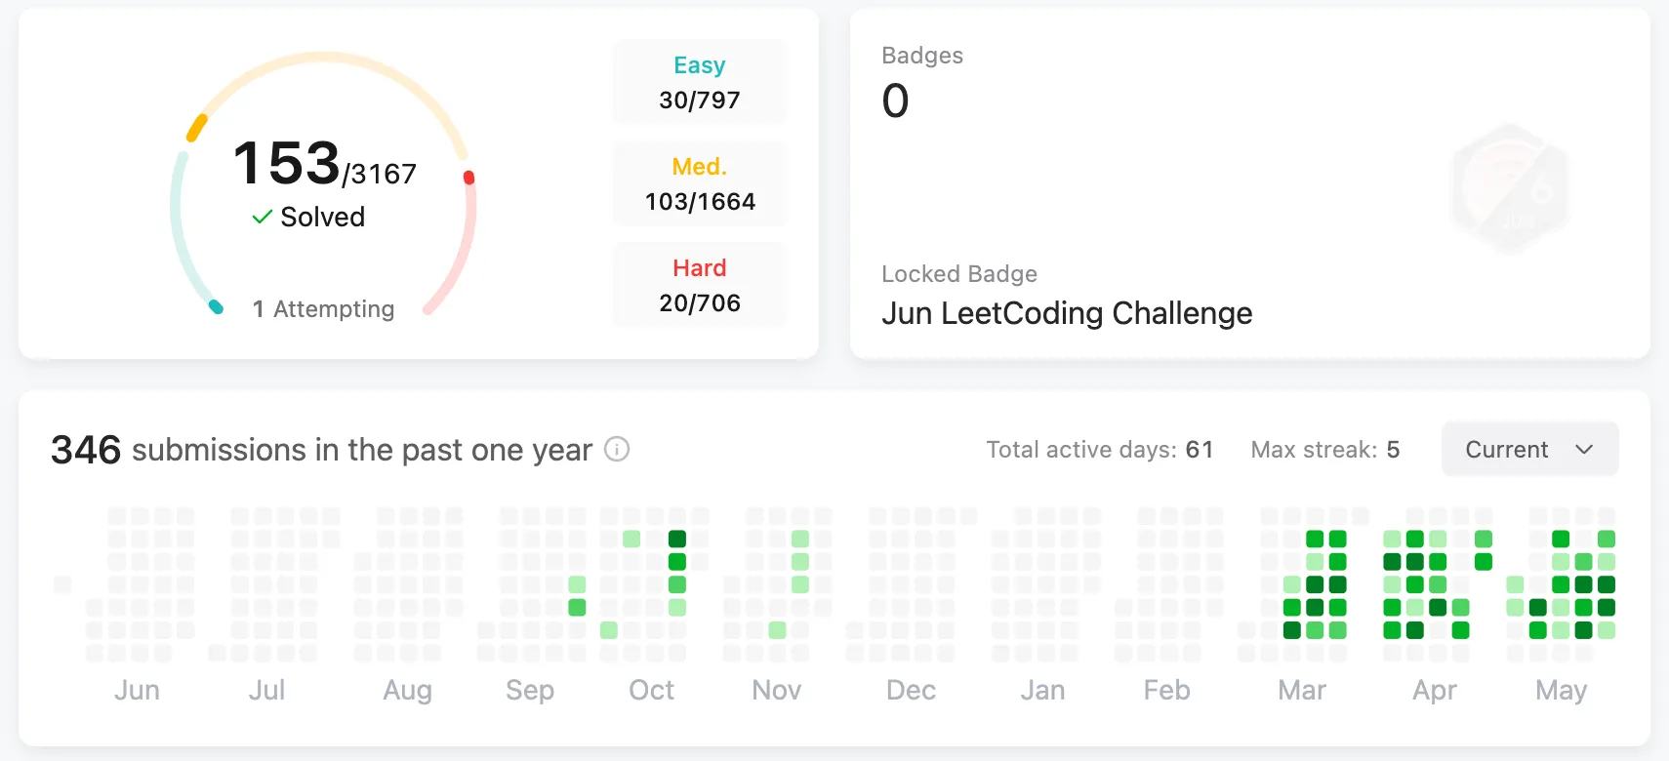Viewport: 1669px width, 761px height.
Task: Click the chevron arrow beside Current
Action: coord(1584,450)
